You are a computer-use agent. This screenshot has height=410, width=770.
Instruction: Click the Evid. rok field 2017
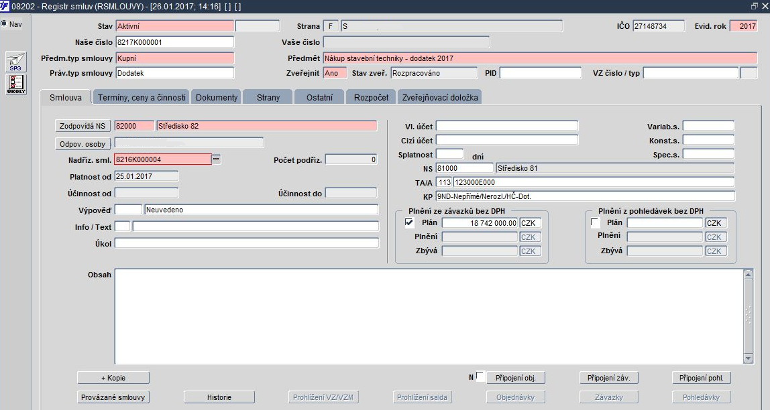click(743, 26)
